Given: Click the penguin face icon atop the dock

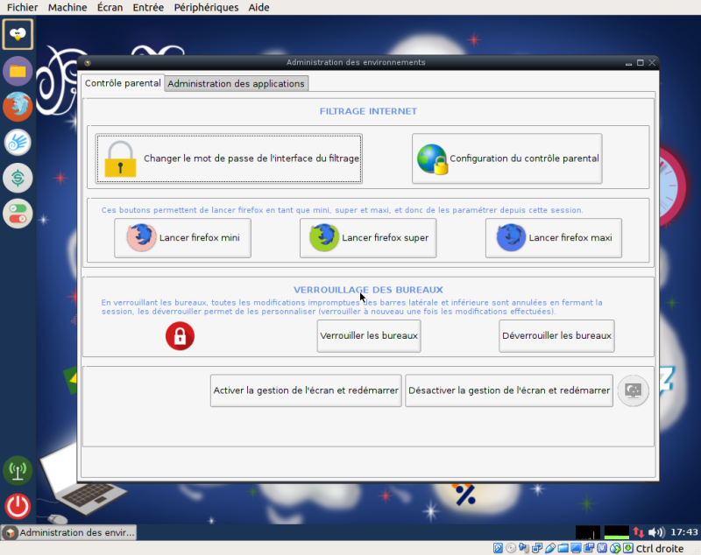Looking at the screenshot, I should tap(18, 34).
